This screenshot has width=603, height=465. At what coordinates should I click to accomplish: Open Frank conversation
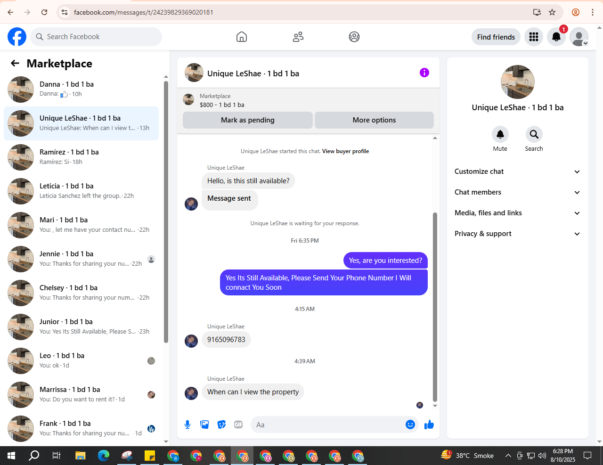[x=81, y=429]
